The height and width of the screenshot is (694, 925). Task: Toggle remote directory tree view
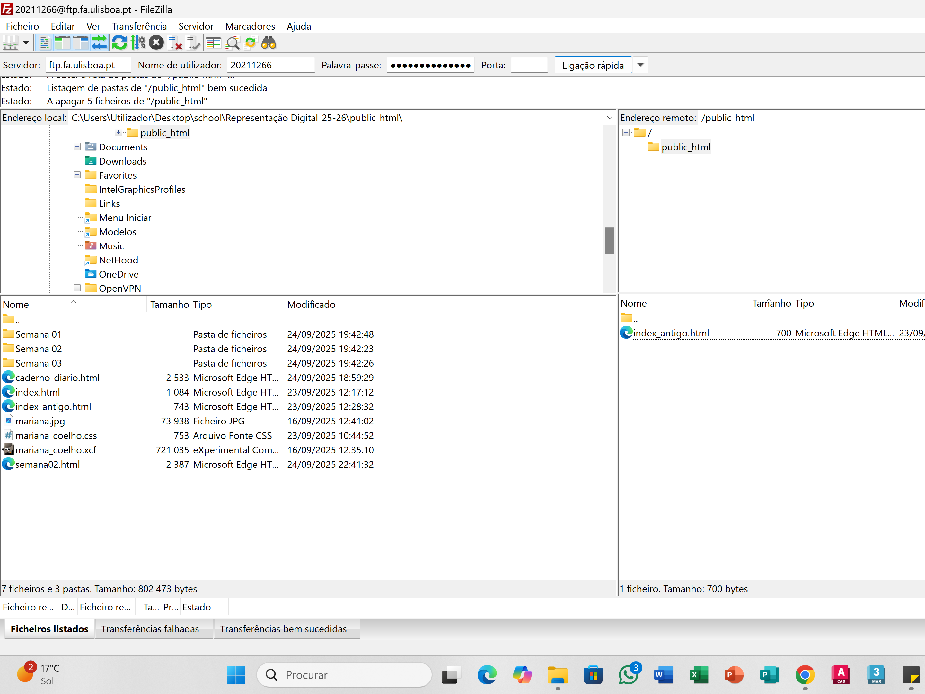point(81,43)
